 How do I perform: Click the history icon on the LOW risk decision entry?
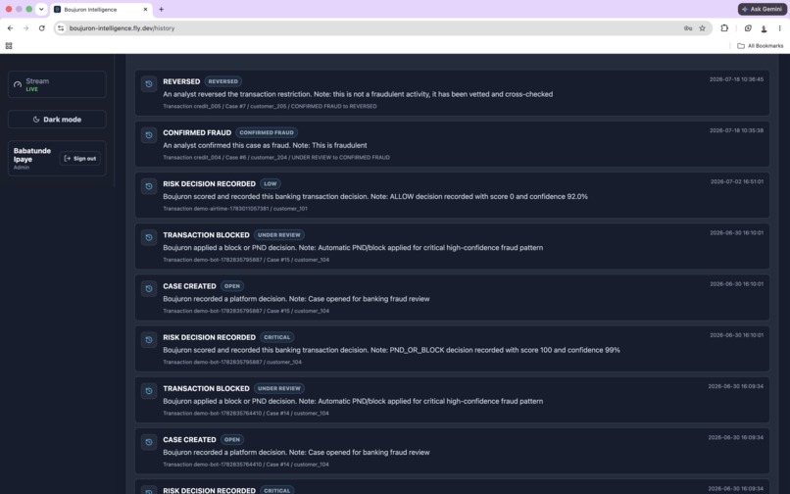coord(149,186)
